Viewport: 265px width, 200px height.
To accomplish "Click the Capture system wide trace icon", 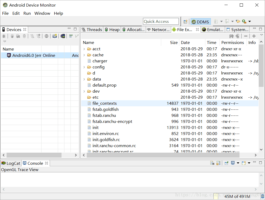I will coord(71,36).
